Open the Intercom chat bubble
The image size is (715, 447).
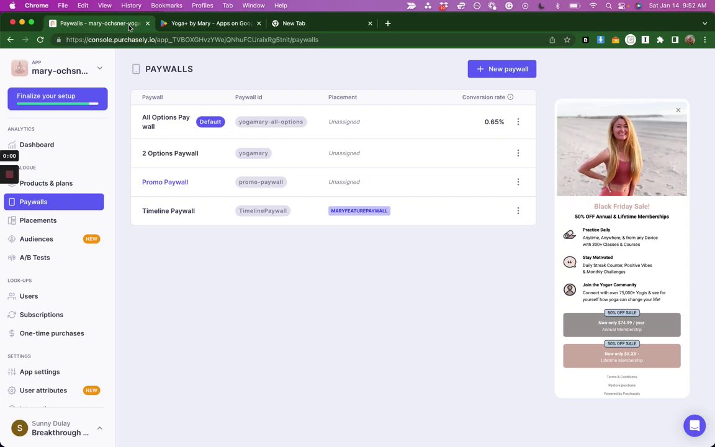(695, 425)
